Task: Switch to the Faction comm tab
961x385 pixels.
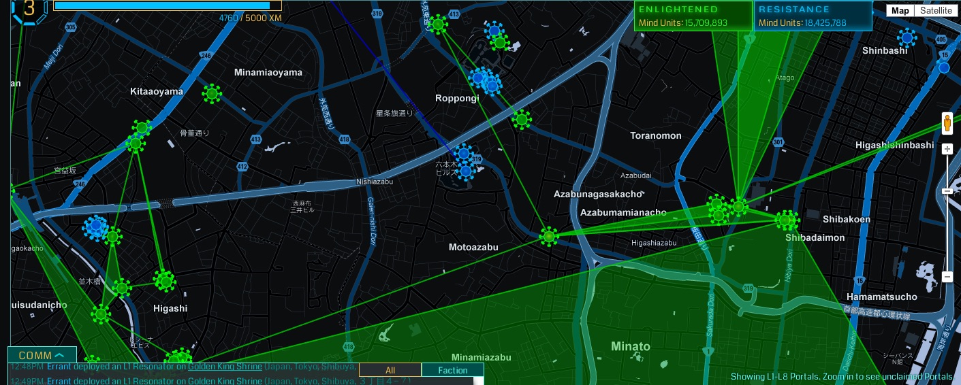Action: tap(453, 370)
